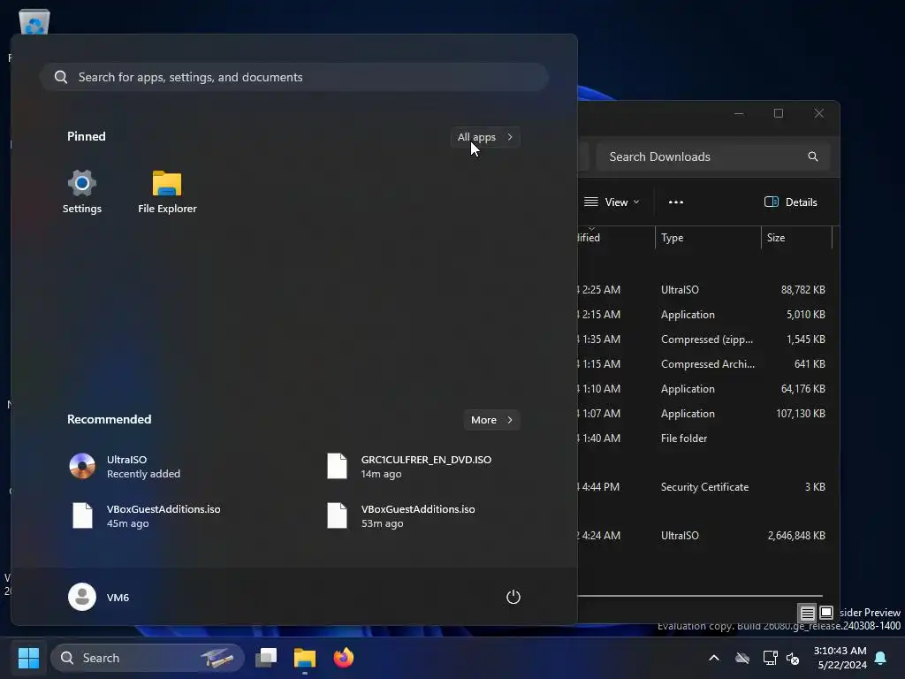The image size is (905, 679).
Task: Click the OneDrive cloud tray icon
Action: (742, 658)
